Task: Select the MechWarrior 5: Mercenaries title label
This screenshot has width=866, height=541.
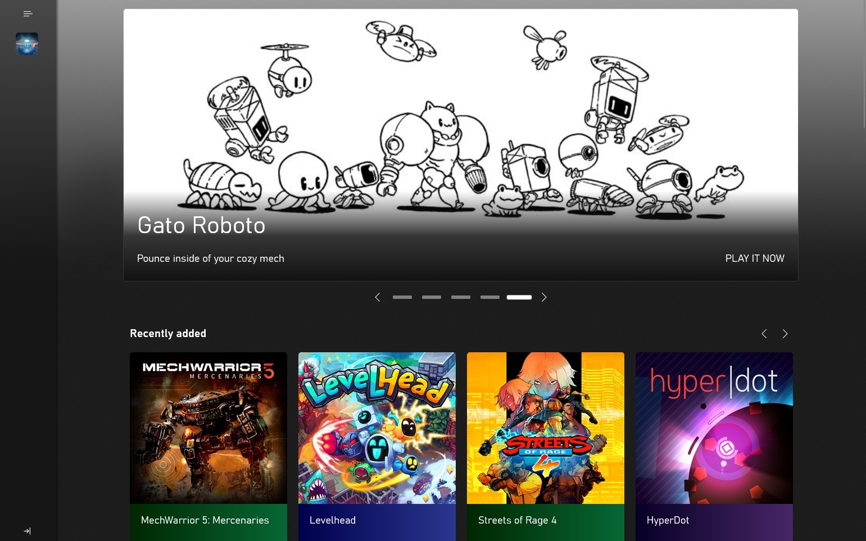Action: pyautogui.click(x=205, y=520)
